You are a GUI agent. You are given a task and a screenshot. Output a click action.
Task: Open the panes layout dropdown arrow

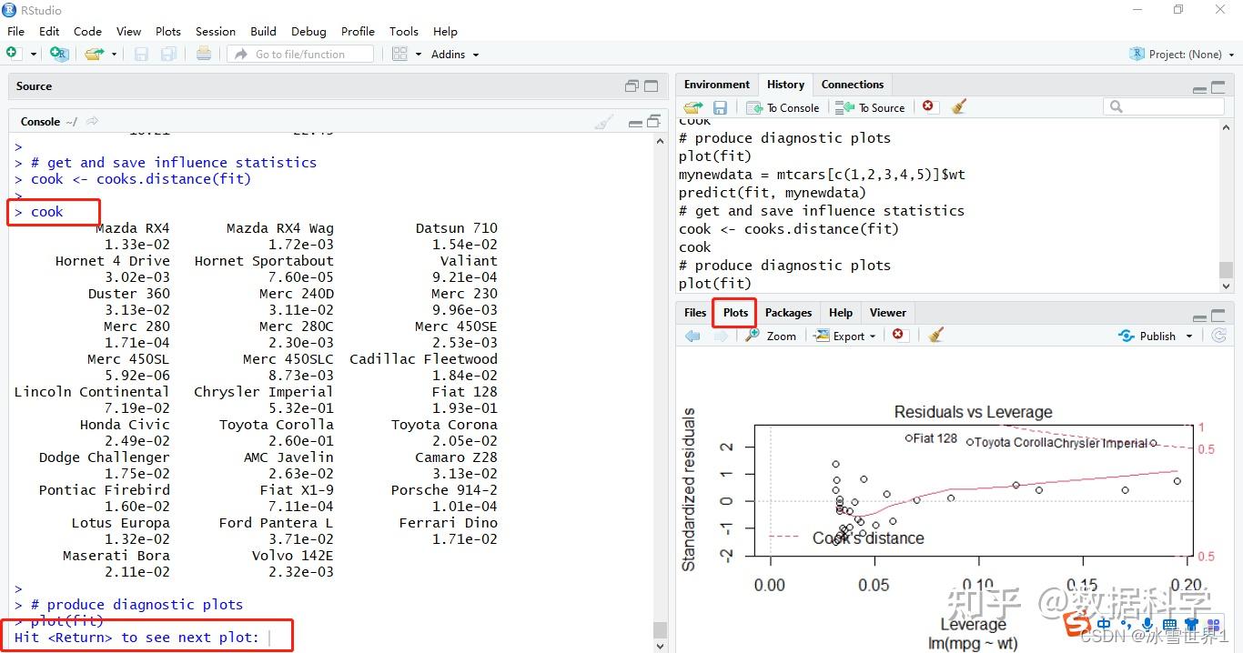pyautogui.click(x=419, y=55)
